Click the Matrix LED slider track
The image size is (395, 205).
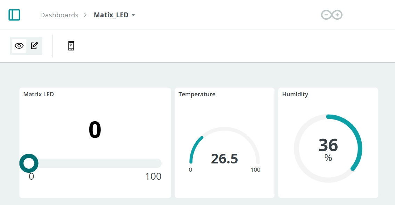(x=95, y=163)
